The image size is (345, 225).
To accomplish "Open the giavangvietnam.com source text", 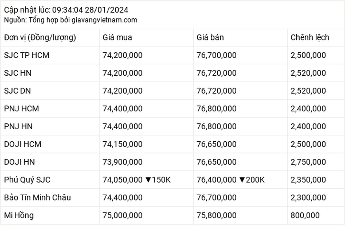I will (104, 20).
